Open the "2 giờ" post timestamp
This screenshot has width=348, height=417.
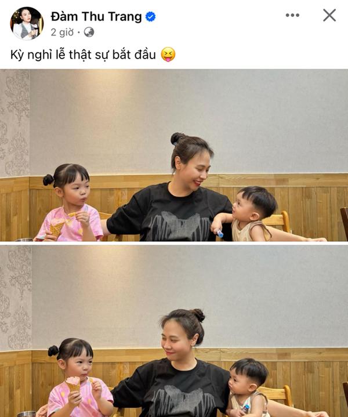[62, 32]
